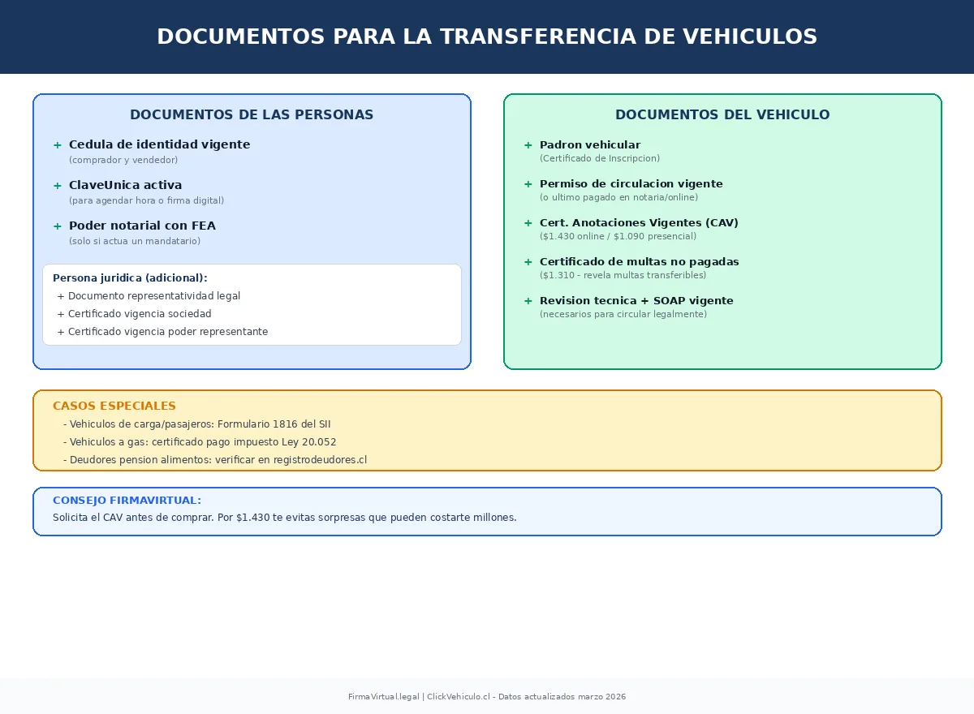Click the main title banner at the top
The height and width of the screenshot is (714, 974).
click(487, 37)
